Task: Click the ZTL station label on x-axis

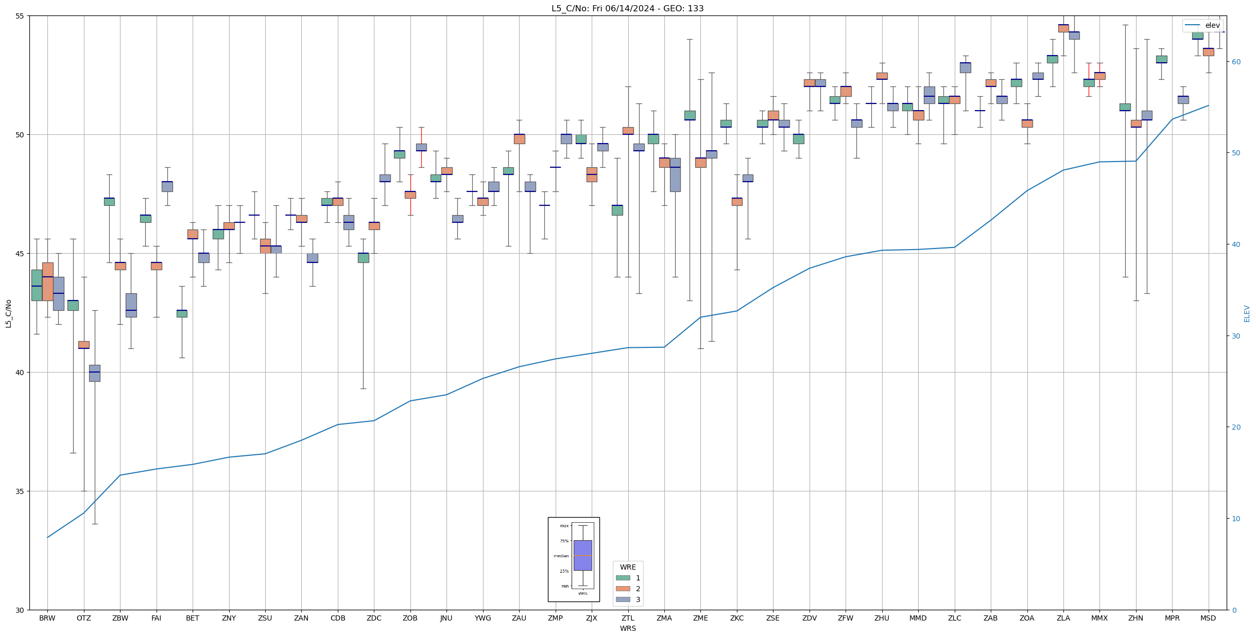Action: [628, 618]
